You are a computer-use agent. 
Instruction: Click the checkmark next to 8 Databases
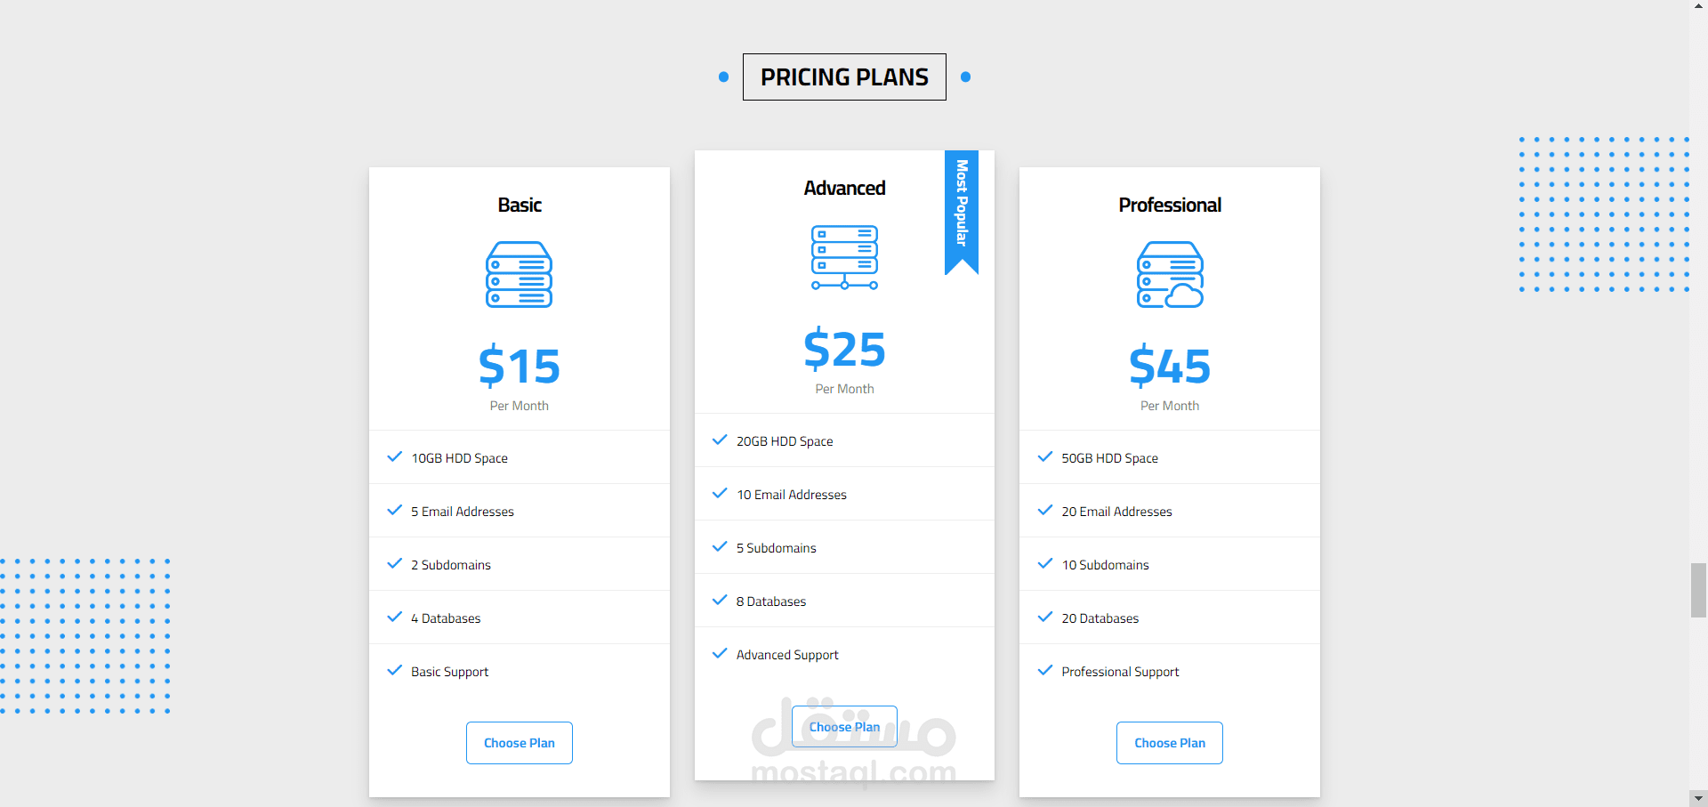coord(720,601)
